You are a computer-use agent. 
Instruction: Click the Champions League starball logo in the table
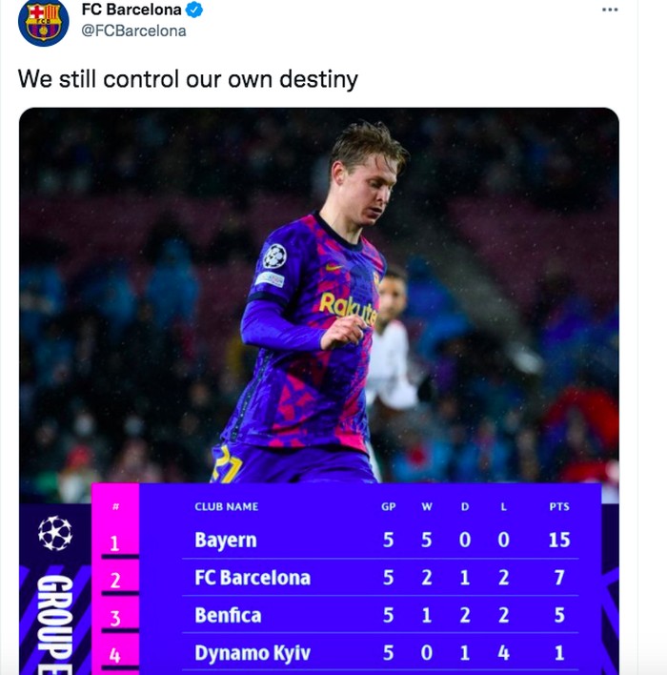[x=55, y=533]
